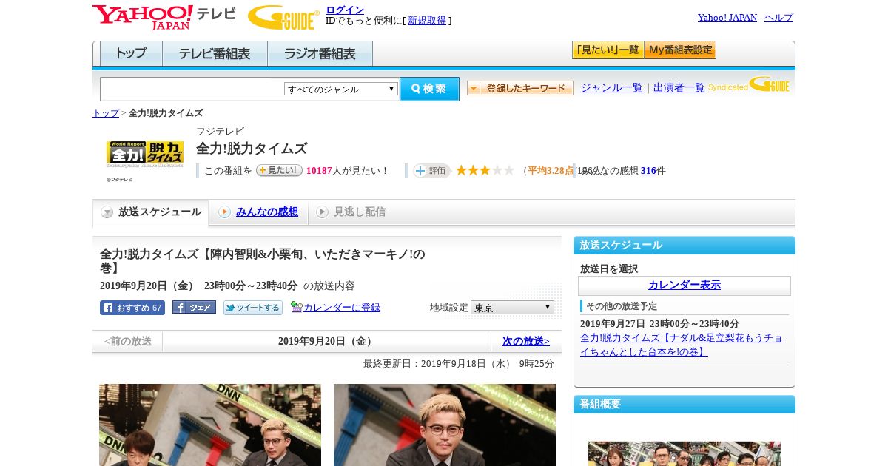
Task: Click the Syndicated G-GUIDE logo
Action: [x=749, y=84]
